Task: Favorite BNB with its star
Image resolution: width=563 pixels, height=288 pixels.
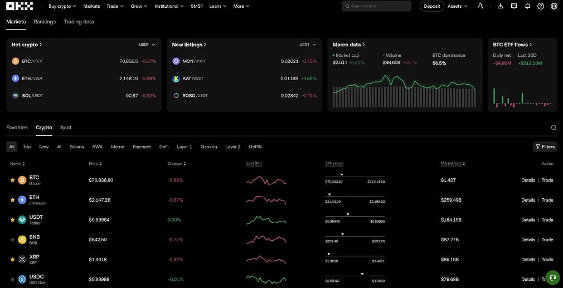Action: pos(13,240)
